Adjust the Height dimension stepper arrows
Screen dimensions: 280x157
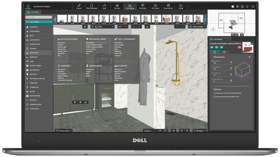click(x=231, y=62)
